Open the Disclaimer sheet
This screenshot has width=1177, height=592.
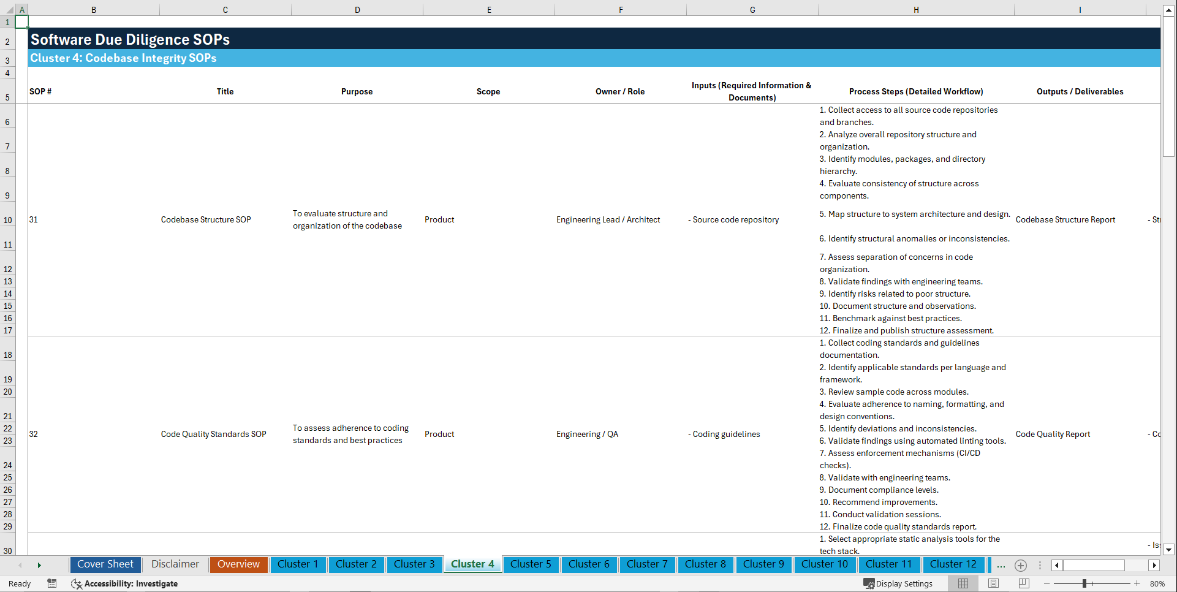tap(175, 564)
